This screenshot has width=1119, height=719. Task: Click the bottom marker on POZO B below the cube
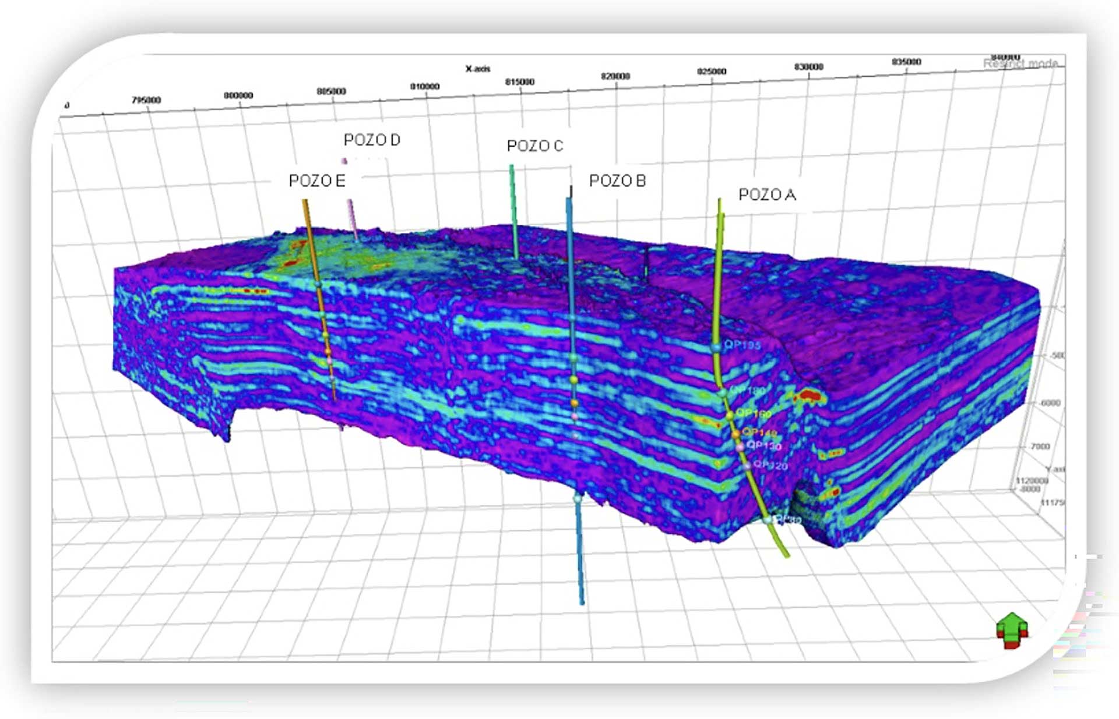tap(578, 499)
